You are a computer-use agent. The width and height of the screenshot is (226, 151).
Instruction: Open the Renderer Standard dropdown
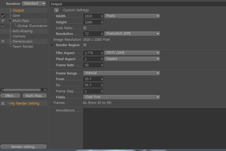click(34, 3)
